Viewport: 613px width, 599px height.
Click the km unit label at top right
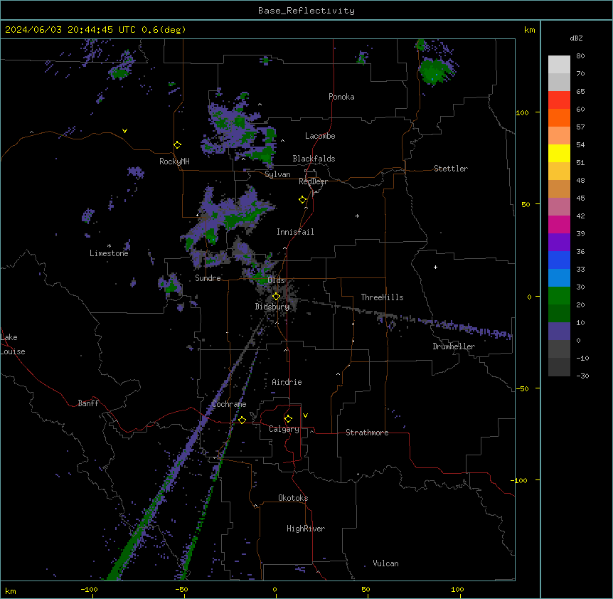pyautogui.click(x=529, y=30)
